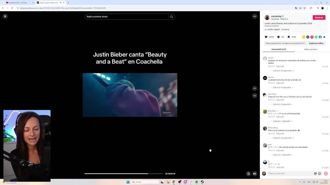Like hehdh's comment with 25K likes
330x185 pixels.
coord(323,67)
